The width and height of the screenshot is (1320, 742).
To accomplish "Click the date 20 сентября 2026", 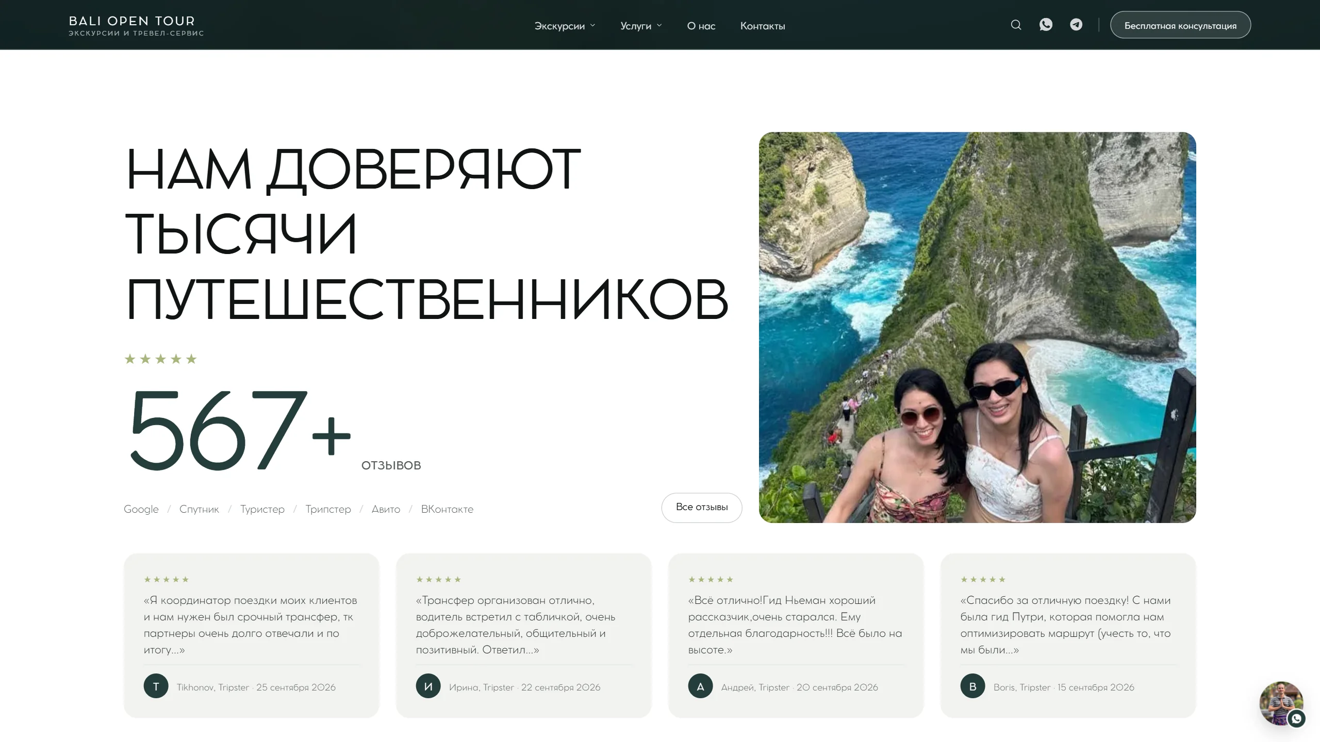I will pos(837,687).
